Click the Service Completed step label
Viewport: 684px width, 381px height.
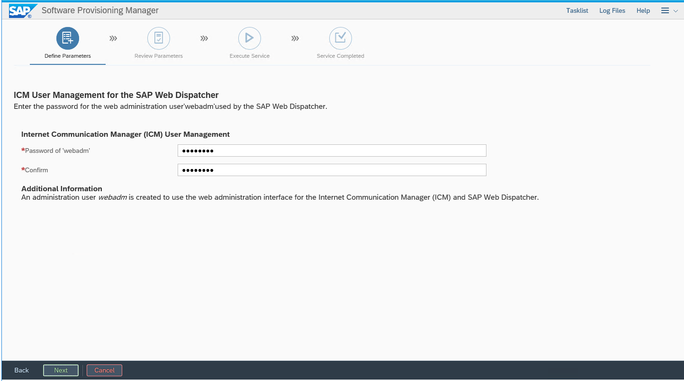click(x=341, y=56)
